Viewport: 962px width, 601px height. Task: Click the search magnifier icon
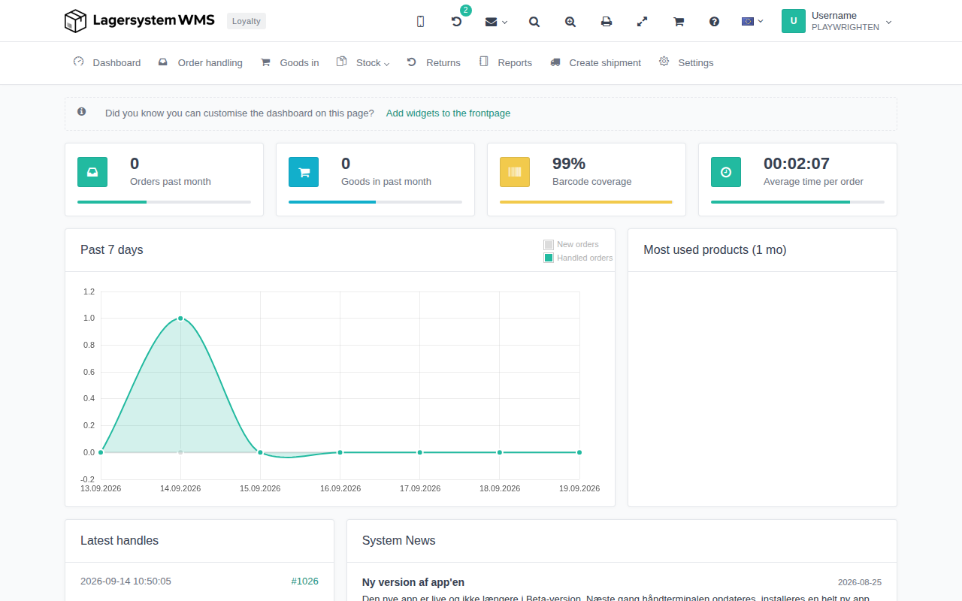click(534, 22)
